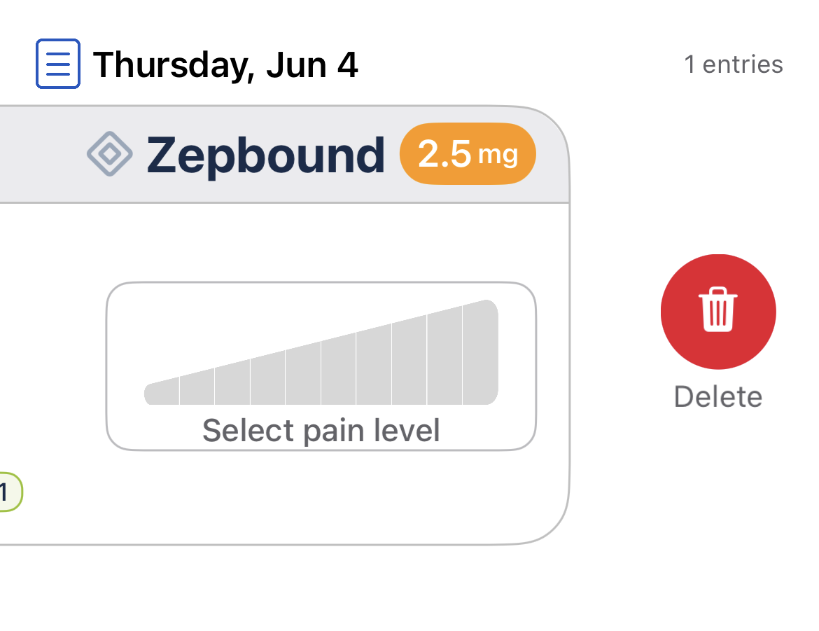
Task: Set pain level to the eighth bar
Action: tap(409, 361)
